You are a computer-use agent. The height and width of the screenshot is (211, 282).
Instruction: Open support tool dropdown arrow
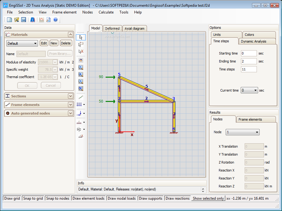[84, 122]
